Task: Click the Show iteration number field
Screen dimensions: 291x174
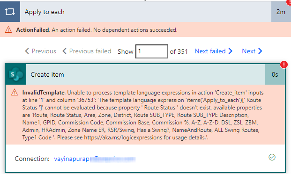Action: tap(152, 51)
